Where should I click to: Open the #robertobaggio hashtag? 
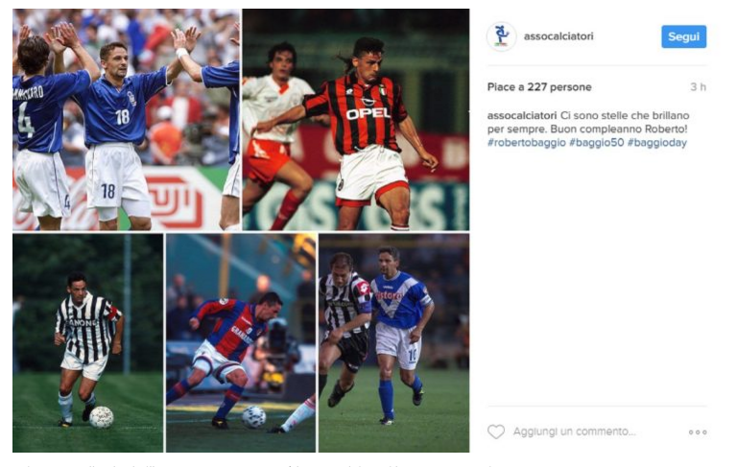click(x=526, y=143)
